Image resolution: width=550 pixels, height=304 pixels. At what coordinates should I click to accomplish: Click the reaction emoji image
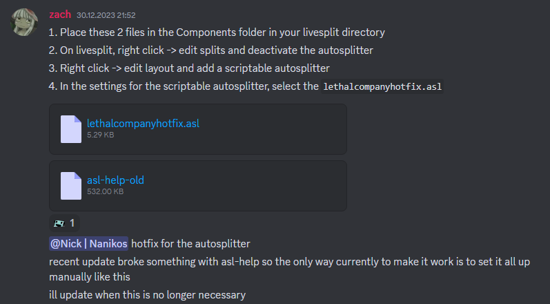tap(59, 223)
